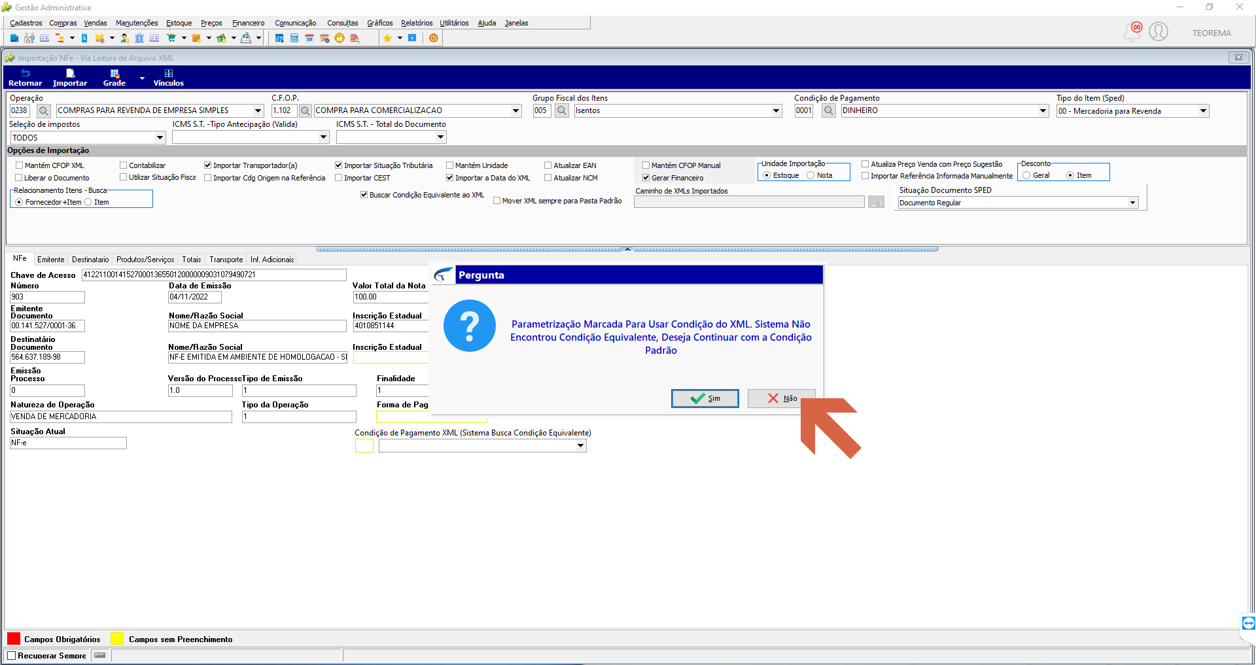The height and width of the screenshot is (665, 1256).
Task: Select the Geral radio under Desconto
Action: (x=1026, y=175)
